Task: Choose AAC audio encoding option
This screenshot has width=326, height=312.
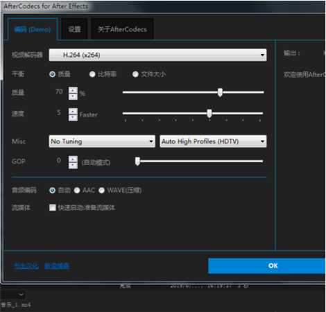Action: point(77,190)
